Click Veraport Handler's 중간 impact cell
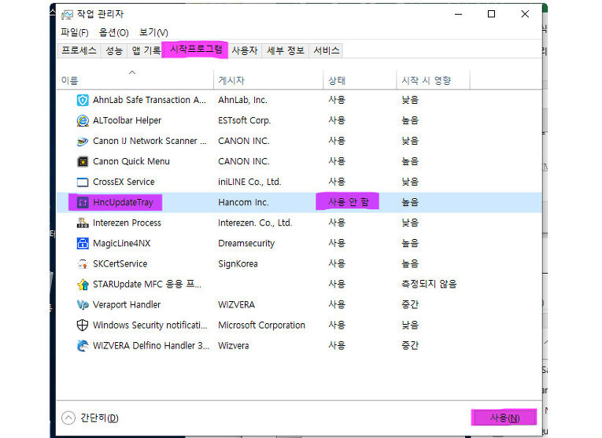 410,305
